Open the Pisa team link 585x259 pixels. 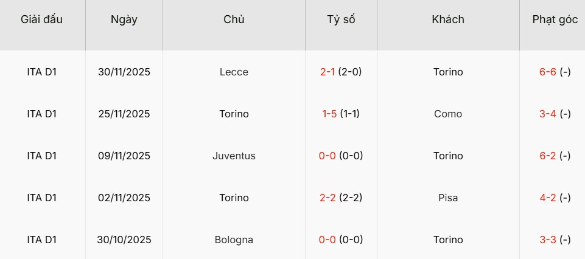point(448,198)
